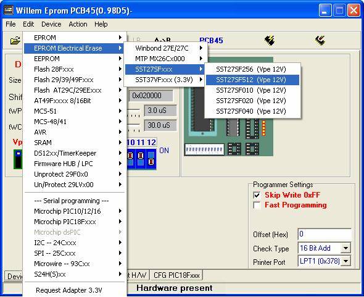364x297 pixels.
Task: Open the Device menu
Action: [51, 24]
